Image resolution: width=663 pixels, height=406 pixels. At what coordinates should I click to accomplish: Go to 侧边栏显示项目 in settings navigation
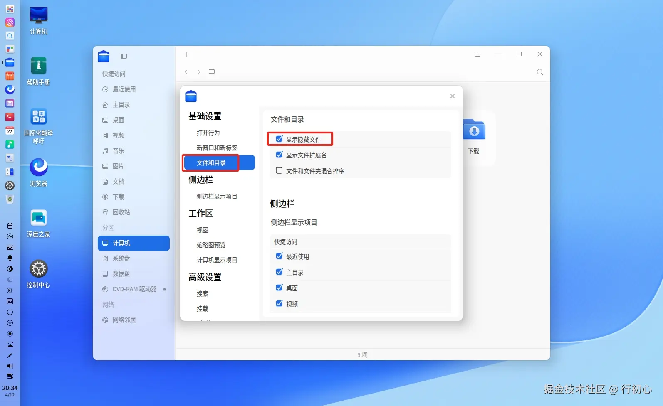click(x=217, y=197)
